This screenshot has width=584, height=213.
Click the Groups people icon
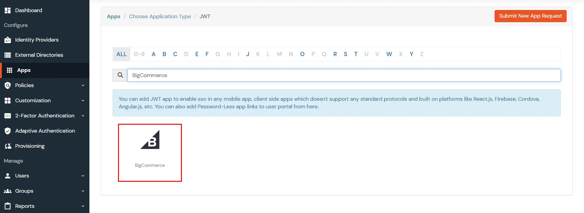(8, 191)
